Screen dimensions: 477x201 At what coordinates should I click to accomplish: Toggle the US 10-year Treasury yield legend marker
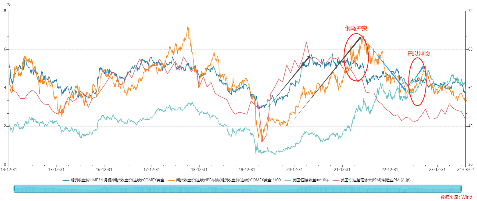[x=288, y=180]
